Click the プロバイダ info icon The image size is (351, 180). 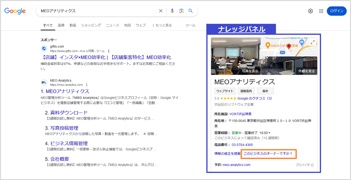tap(312, 165)
